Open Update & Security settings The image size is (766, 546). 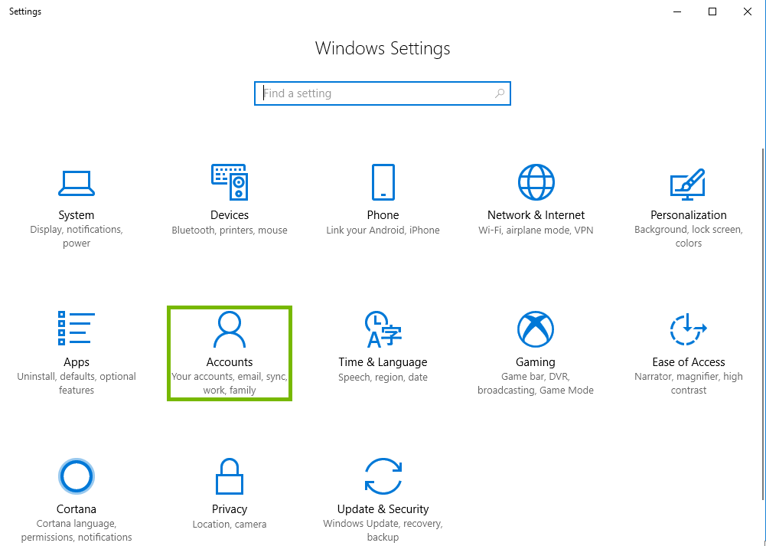[x=382, y=476]
